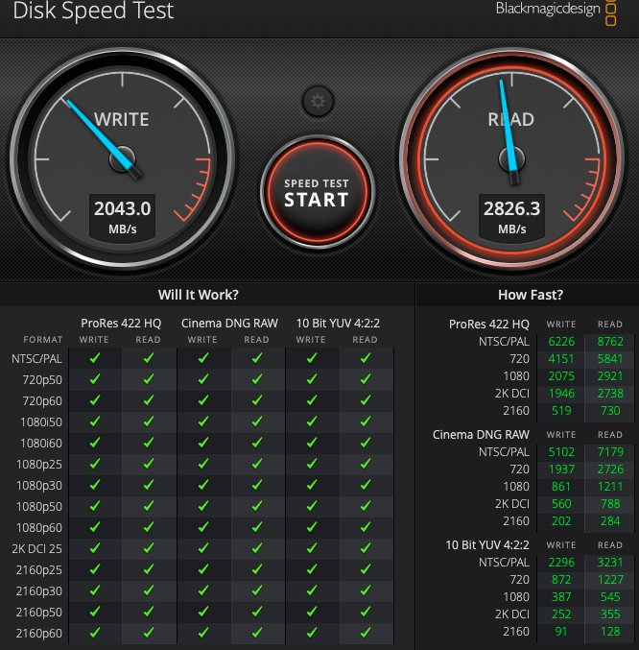Viewport: 639px width, 650px height.
Task: Click Cinema DNG 2160 write value 202
Action: click(561, 521)
